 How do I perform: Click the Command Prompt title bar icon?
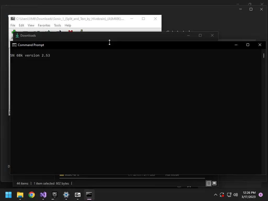pyautogui.click(x=14, y=45)
